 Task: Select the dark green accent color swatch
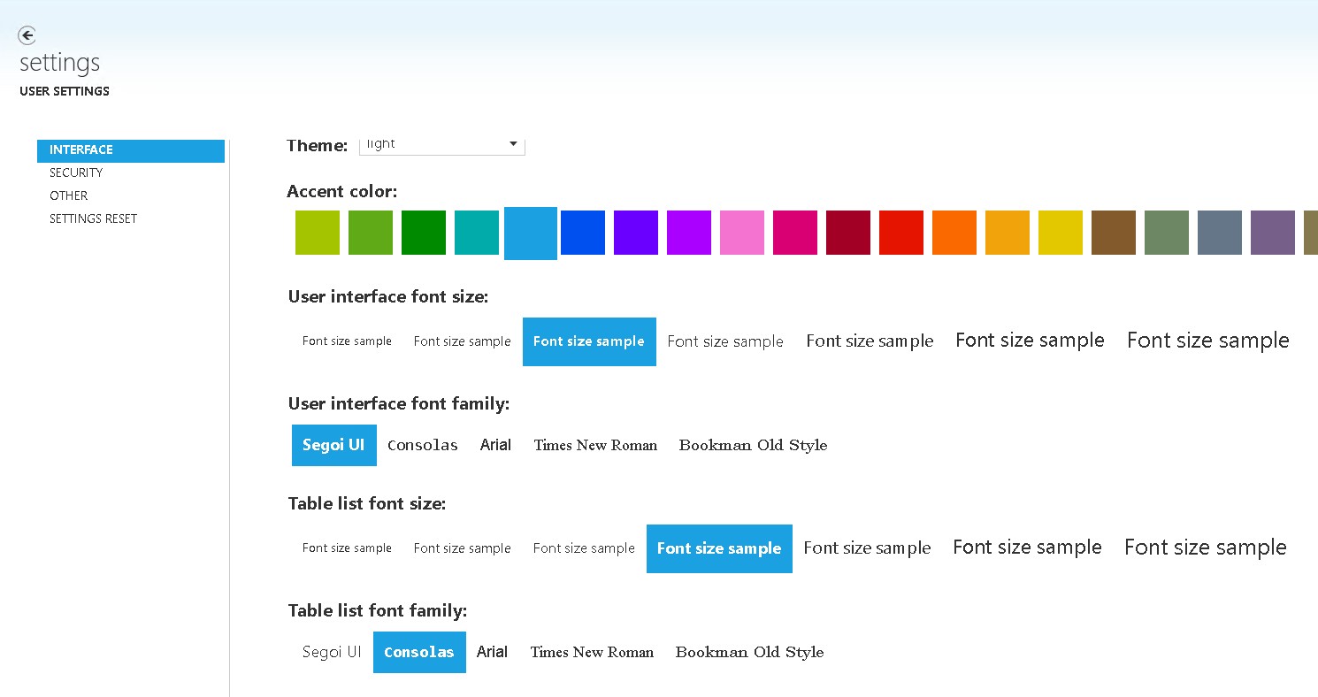pos(424,233)
